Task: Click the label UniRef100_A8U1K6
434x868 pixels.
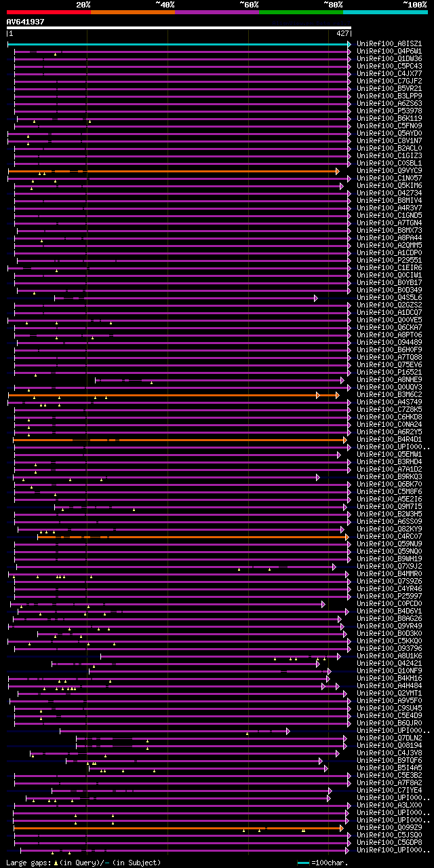Action: click(389, 656)
